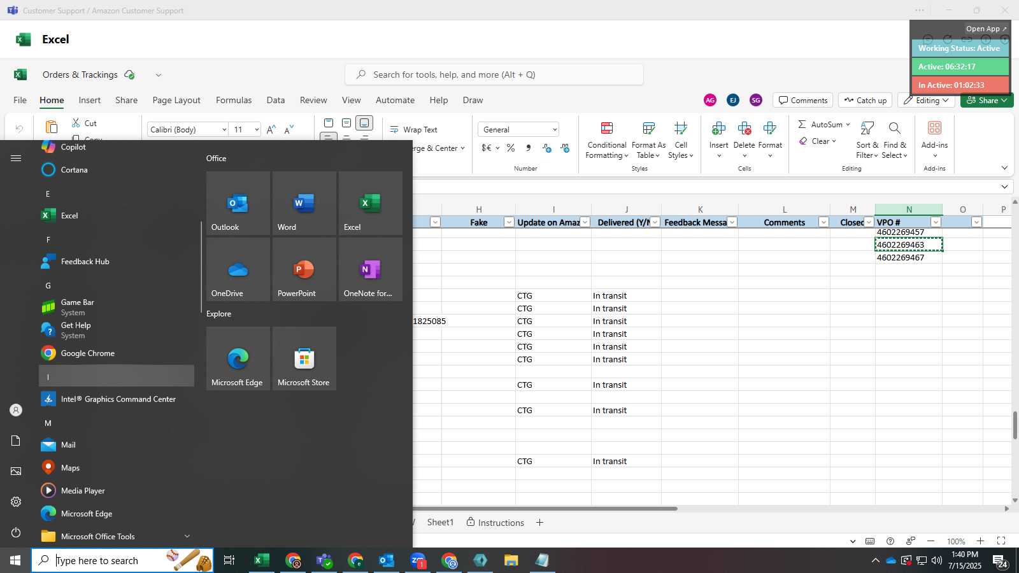
Task: Toggle Bottom Align
Action: point(364,123)
